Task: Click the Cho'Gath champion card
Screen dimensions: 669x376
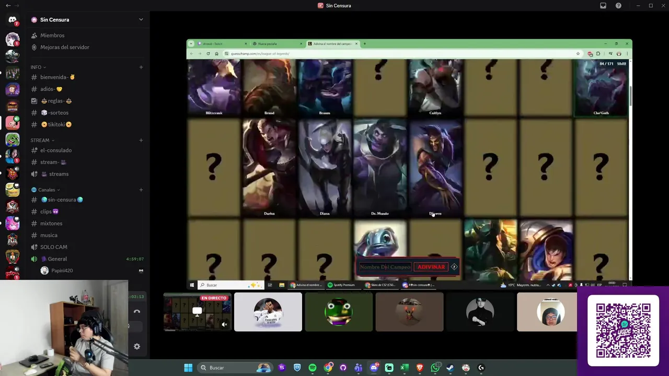Action: click(x=601, y=88)
